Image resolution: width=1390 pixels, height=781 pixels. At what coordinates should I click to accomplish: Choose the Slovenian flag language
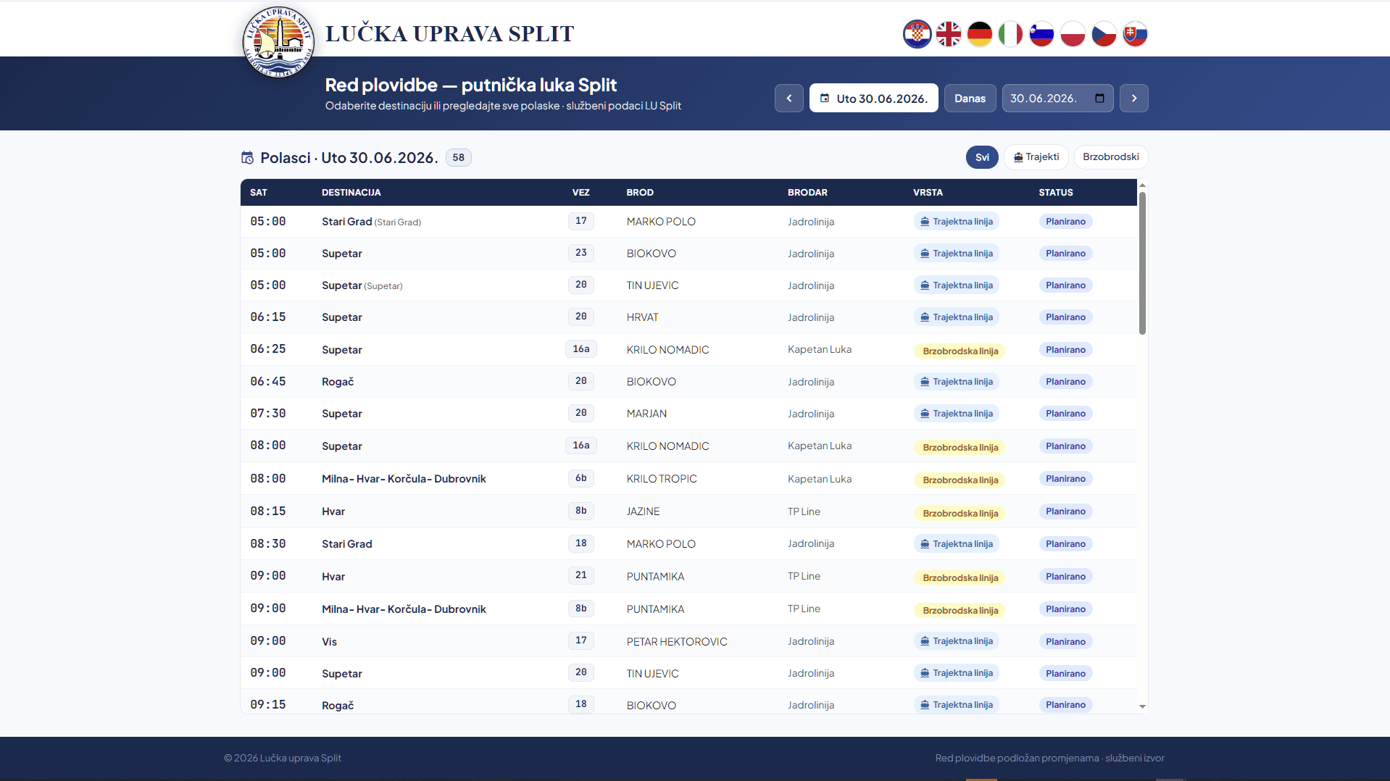point(1041,34)
